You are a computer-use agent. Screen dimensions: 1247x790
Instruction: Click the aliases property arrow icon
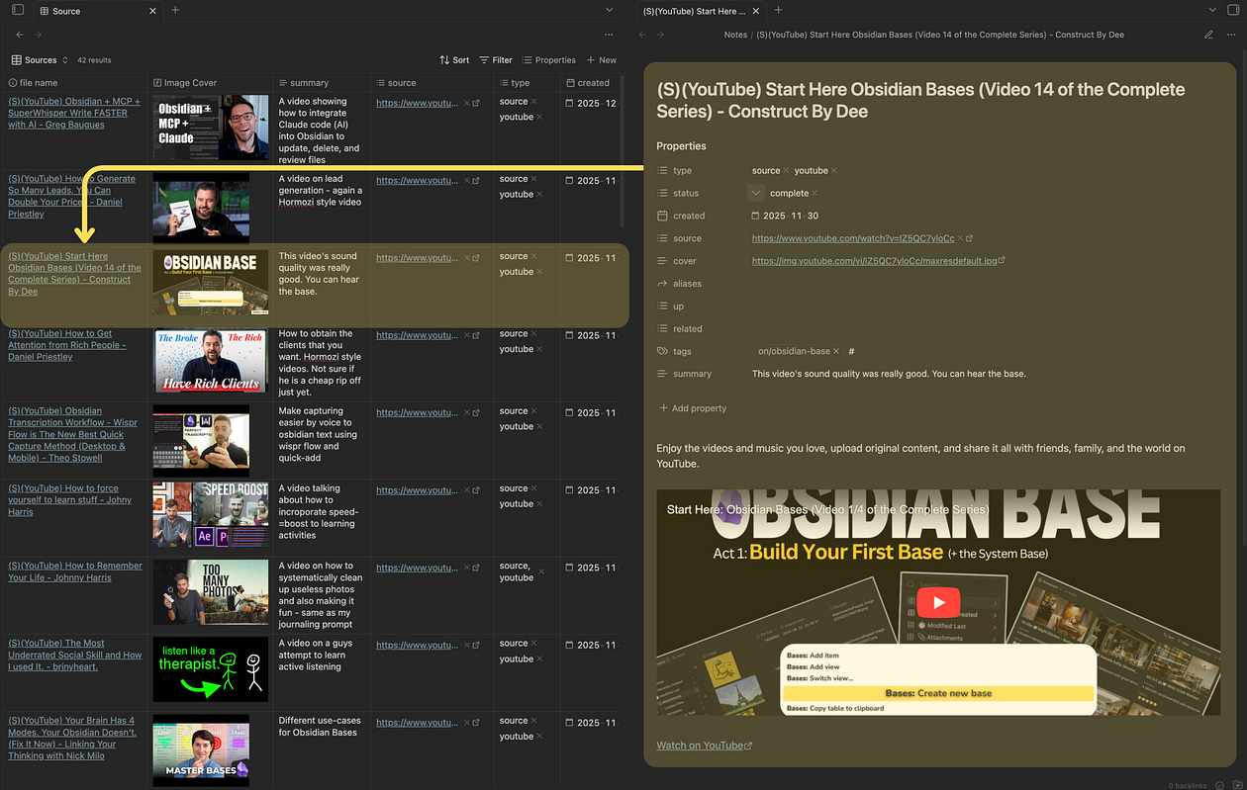tap(663, 284)
